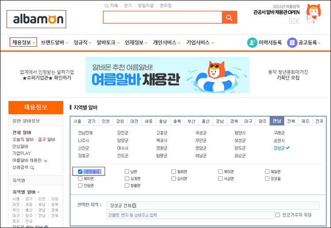Switch to 부산 region tab
Viewport: 331px width, 228px height.
[192, 121]
